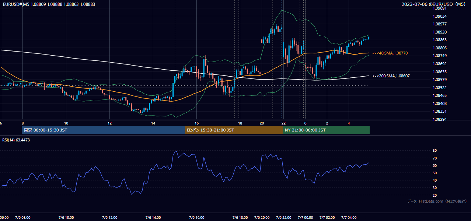Select the 東京 08:00-15:30 JST session bar
The width and height of the screenshot is (471, 221).
tap(103, 130)
